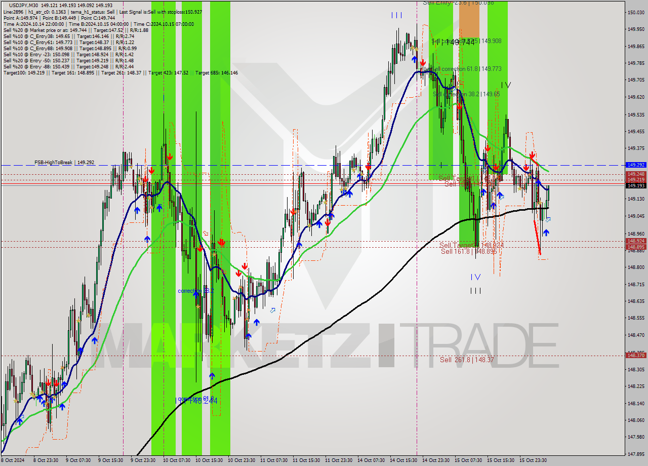Click the 148.470 price axis value
The image size is (648, 466).
[636, 335]
